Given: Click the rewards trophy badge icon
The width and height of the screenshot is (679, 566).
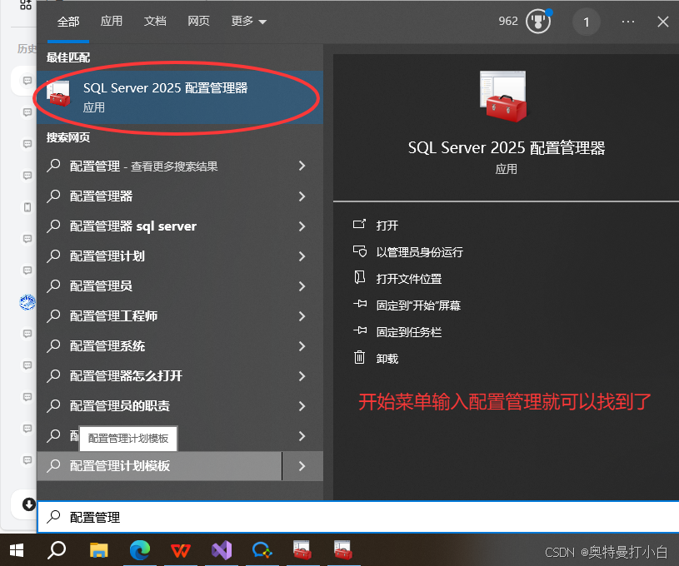Looking at the screenshot, I should coord(538,21).
